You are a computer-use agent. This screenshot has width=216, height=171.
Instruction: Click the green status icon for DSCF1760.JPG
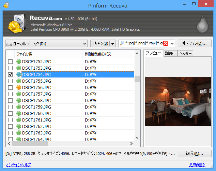pos(19,113)
